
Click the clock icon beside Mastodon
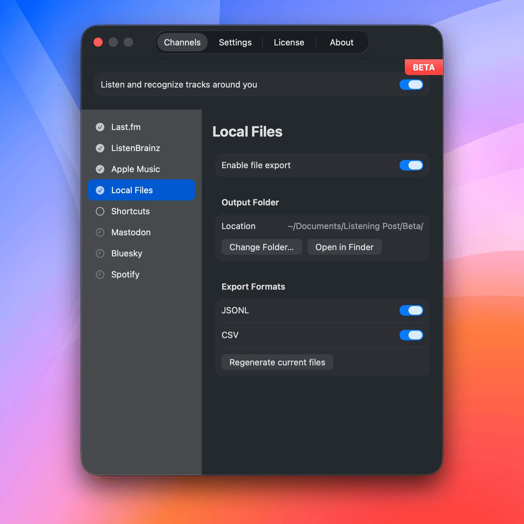(100, 232)
